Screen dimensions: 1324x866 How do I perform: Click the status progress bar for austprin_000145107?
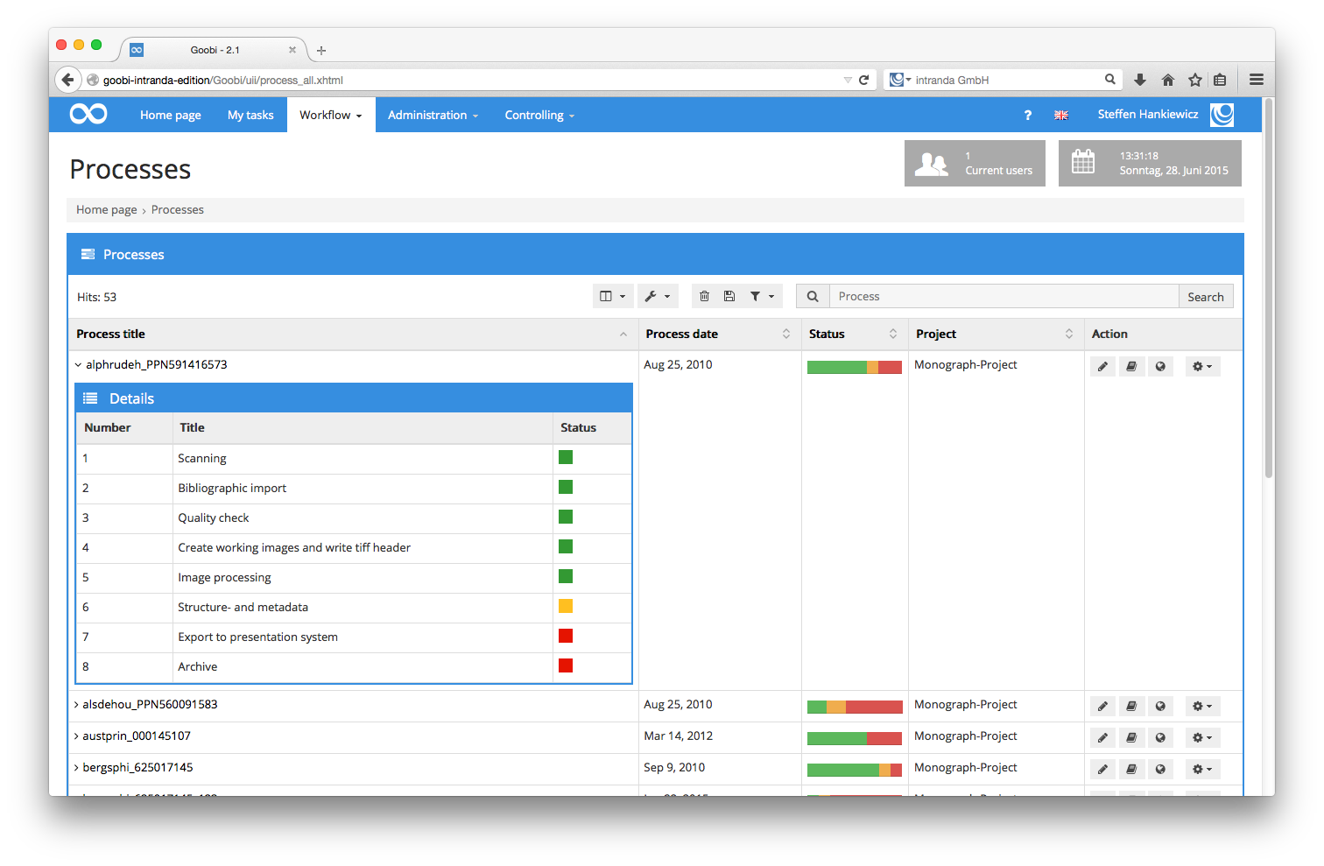(x=855, y=737)
